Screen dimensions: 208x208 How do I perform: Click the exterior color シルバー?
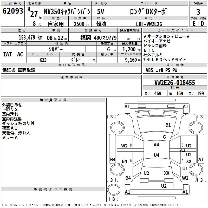(56, 49)
